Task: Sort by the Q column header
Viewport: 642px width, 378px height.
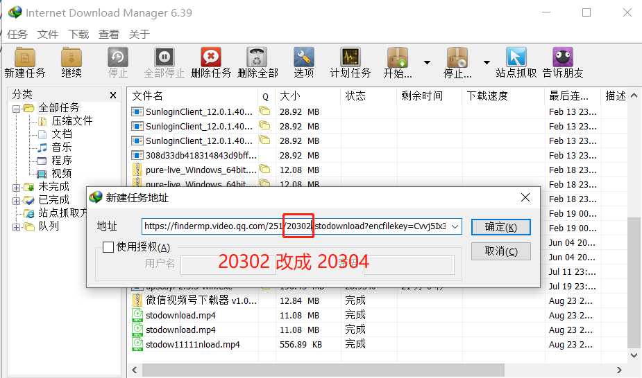Action: pos(266,96)
